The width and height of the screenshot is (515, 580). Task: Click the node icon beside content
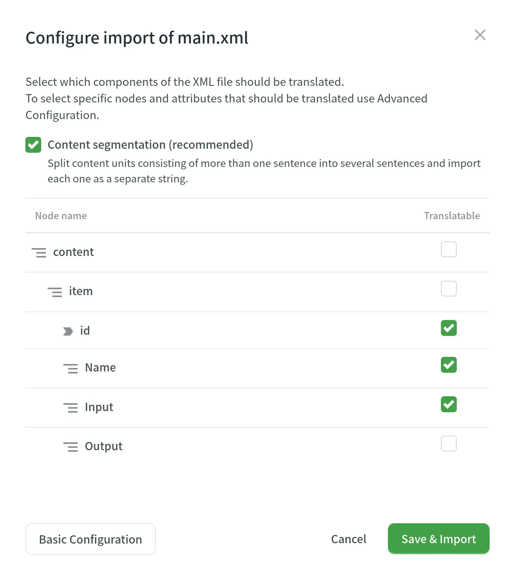39,252
